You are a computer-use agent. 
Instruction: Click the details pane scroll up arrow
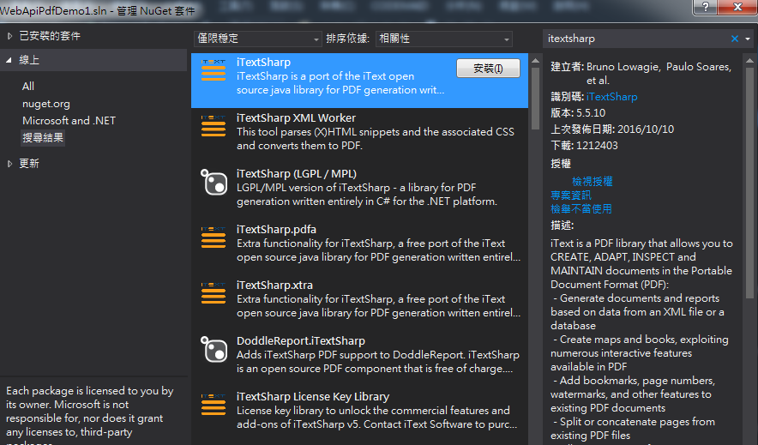[x=749, y=61]
